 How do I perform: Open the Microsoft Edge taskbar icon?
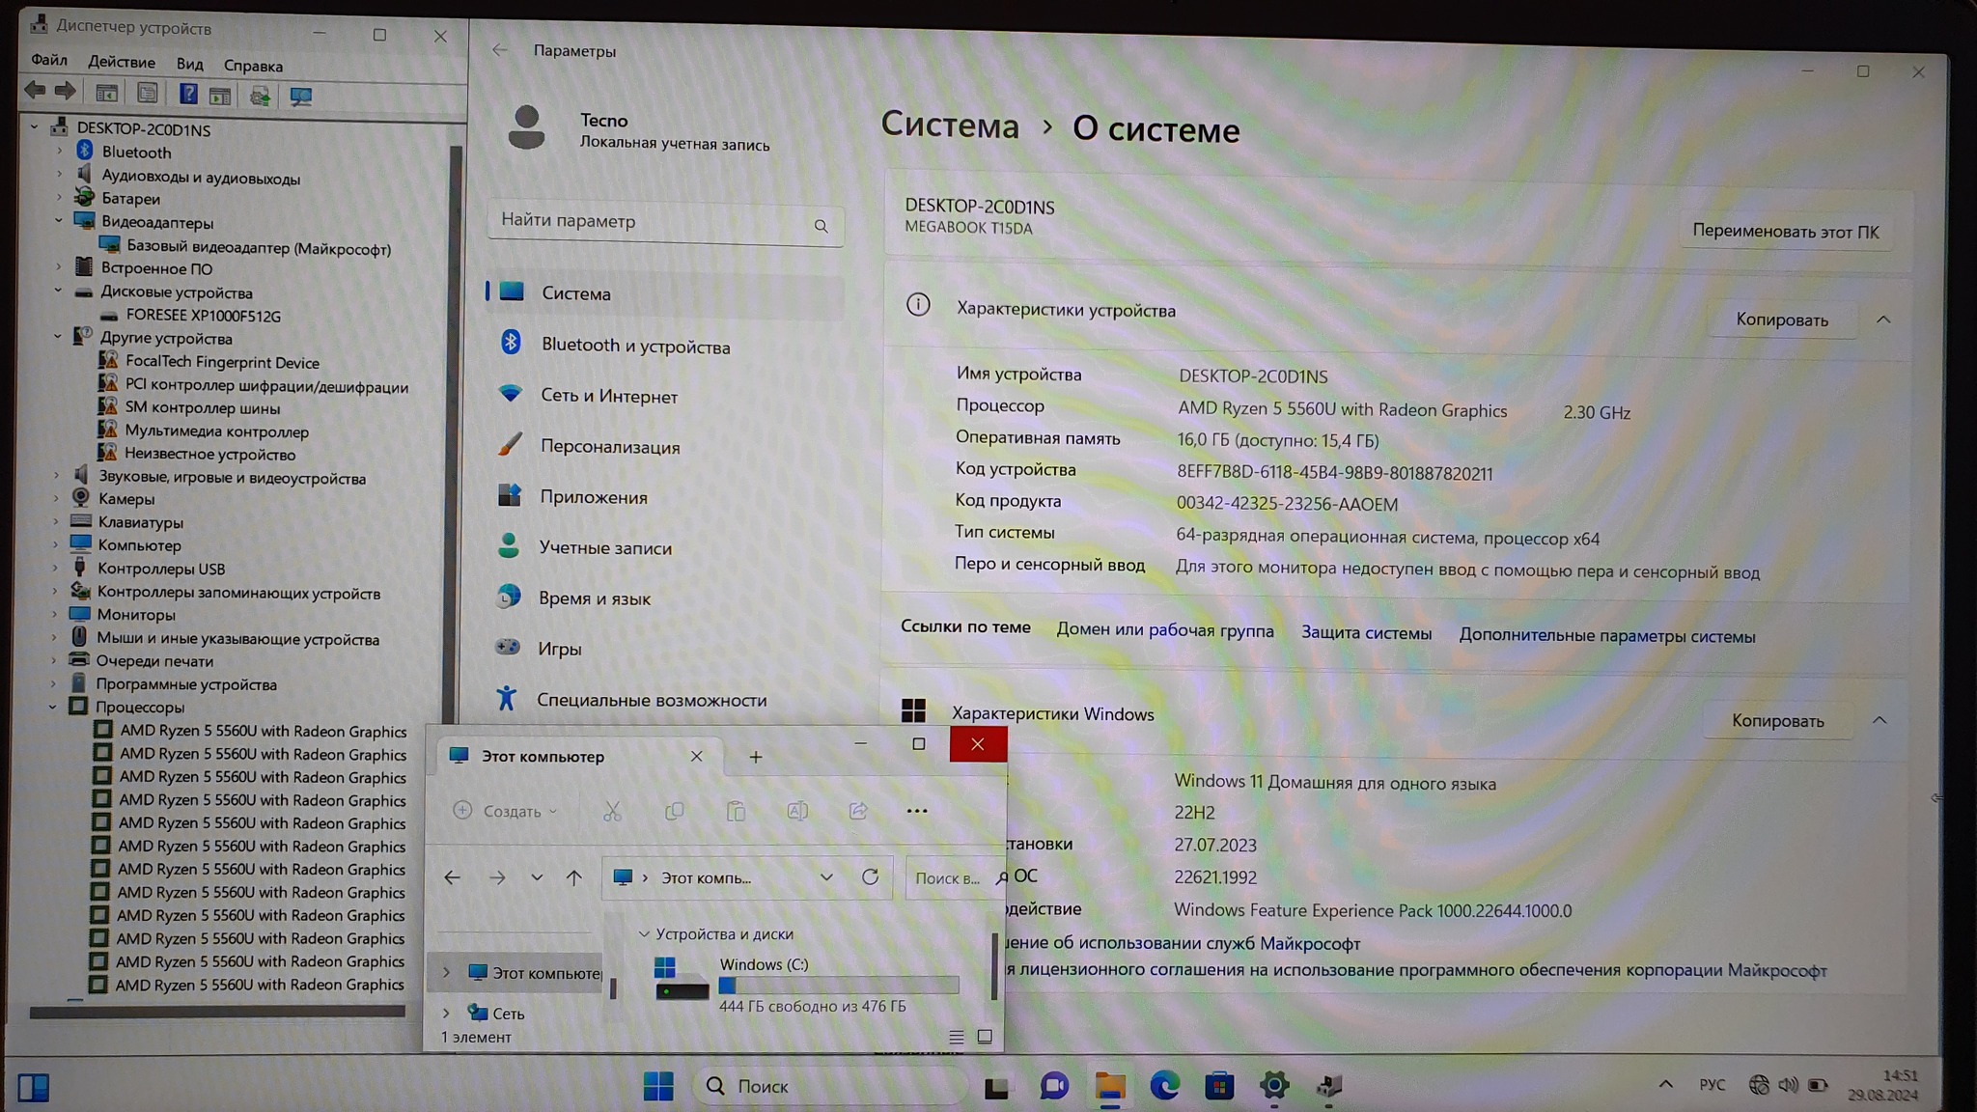point(1164,1086)
